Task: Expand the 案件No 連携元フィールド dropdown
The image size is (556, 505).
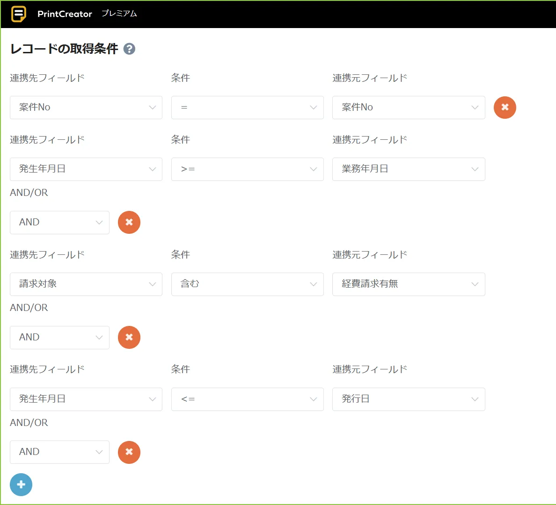Action: 408,108
